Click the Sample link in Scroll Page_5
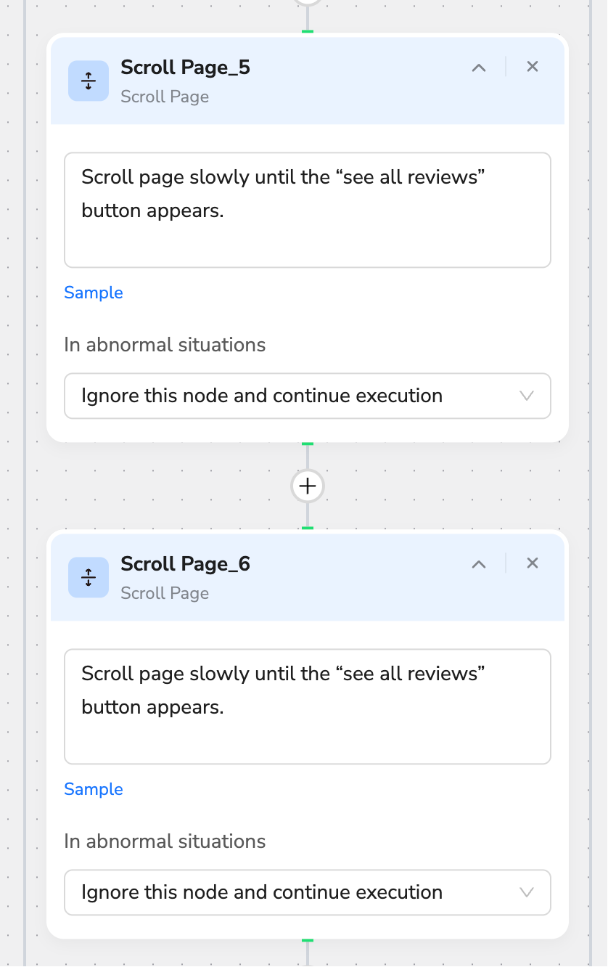This screenshot has height=967, width=608. click(94, 293)
